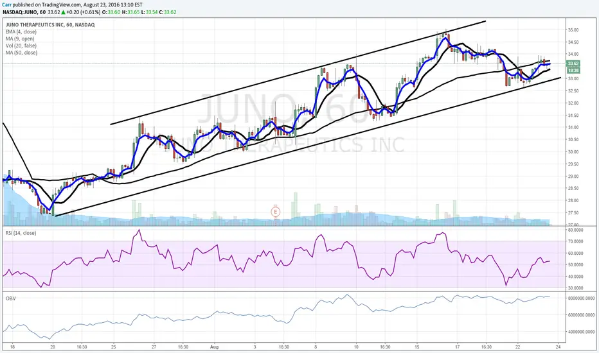Image resolution: width=599 pixels, height=353 pixels.
Task: Click the 70.0000 RSI scale label
Action: [x=575, y=241]
